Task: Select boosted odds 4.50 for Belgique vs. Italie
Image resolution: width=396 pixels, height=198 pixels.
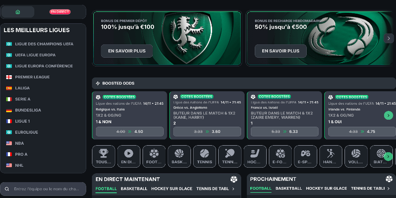Action: [x=129, y=132]
